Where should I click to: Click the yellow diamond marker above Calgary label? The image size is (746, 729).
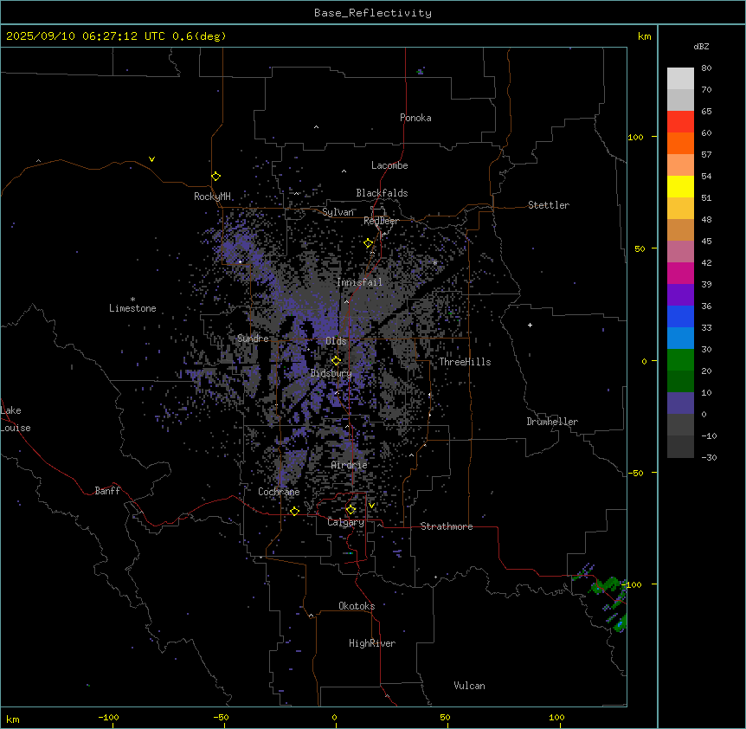(350, 510)
